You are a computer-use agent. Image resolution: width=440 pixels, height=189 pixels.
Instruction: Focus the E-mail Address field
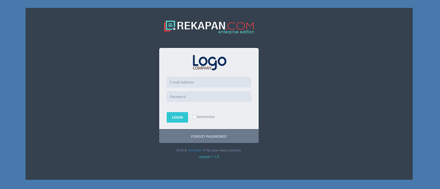pyautogui.click(x=209, y=82)
